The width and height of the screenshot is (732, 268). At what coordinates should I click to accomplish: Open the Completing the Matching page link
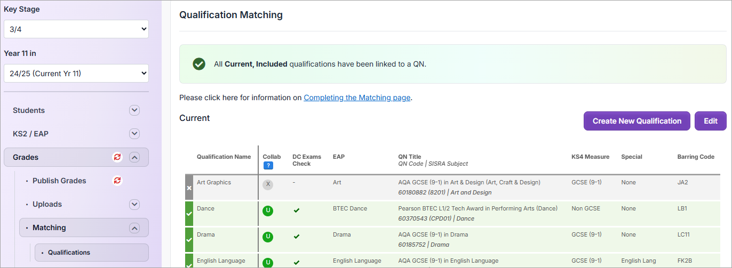pyautogui.click(x=357, y=98)
